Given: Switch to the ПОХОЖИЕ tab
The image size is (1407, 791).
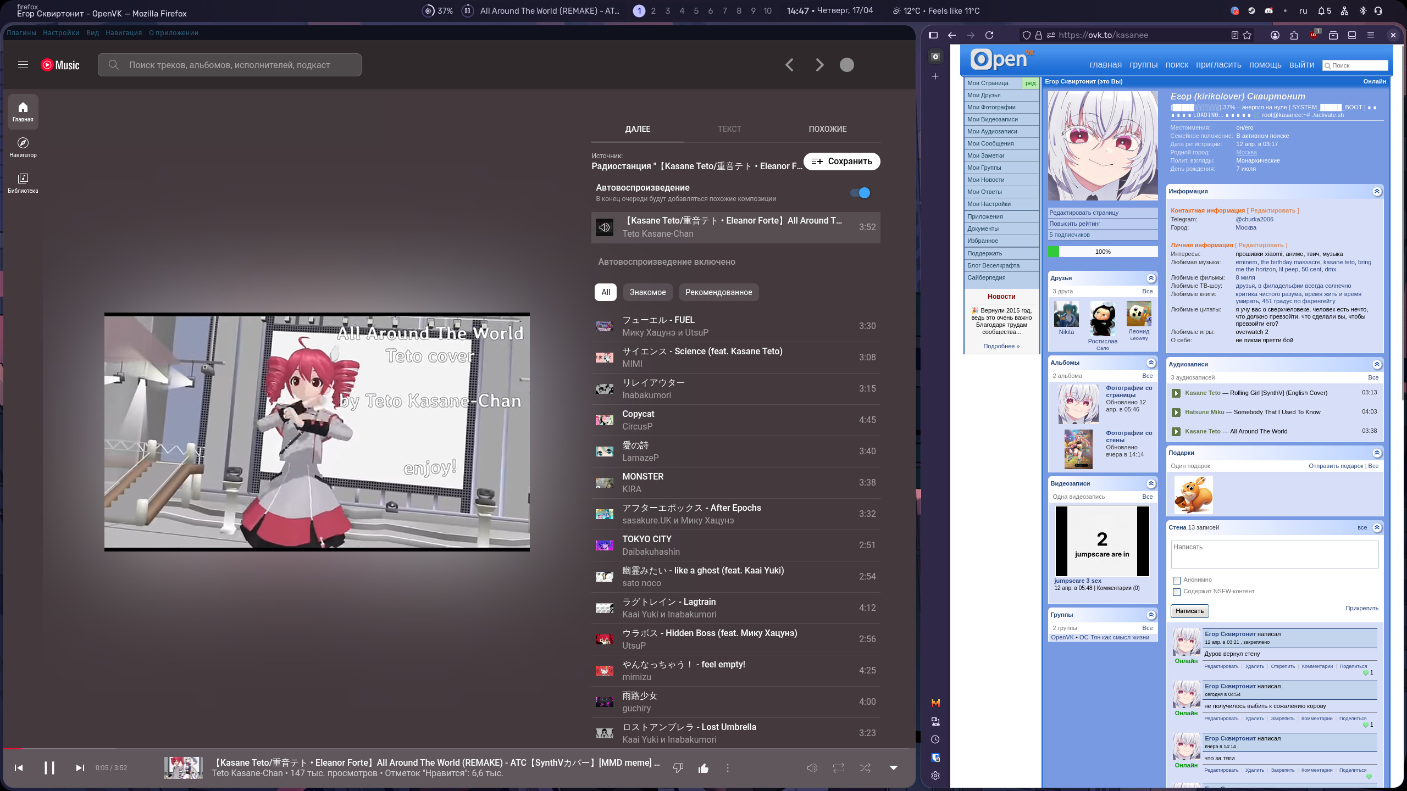Looking at the screenshot, I should (827, 129).
